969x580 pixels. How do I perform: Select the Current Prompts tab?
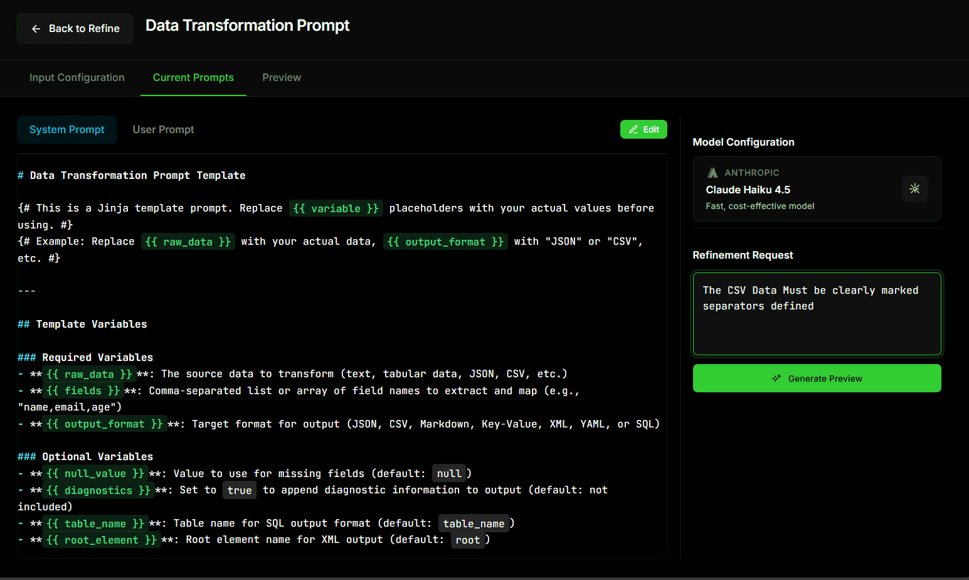pos(193,78)
